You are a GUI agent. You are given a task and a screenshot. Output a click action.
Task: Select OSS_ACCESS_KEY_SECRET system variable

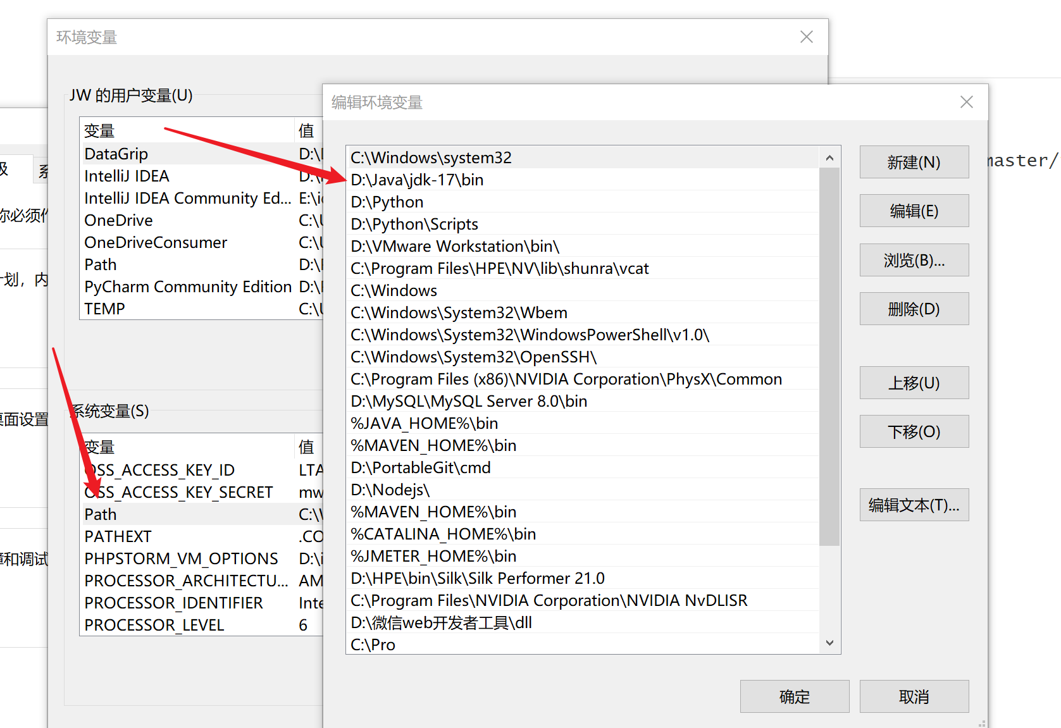click(201, 492)
